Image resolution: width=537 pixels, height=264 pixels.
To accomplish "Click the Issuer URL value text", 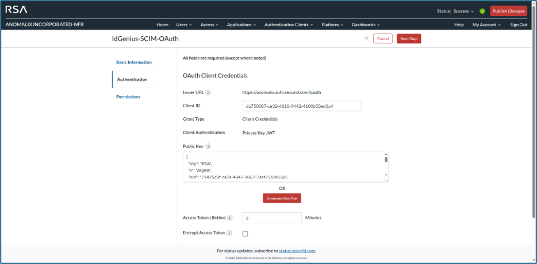I will click(282, 92).
